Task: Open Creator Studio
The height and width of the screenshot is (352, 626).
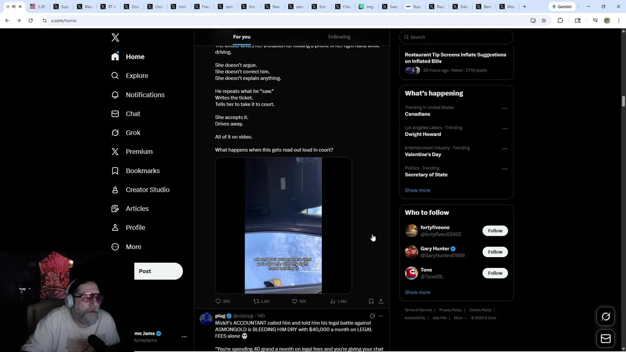Action: pos(140,190)
